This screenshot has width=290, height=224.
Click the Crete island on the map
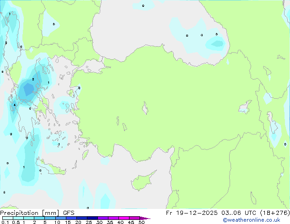coord(51,167)
